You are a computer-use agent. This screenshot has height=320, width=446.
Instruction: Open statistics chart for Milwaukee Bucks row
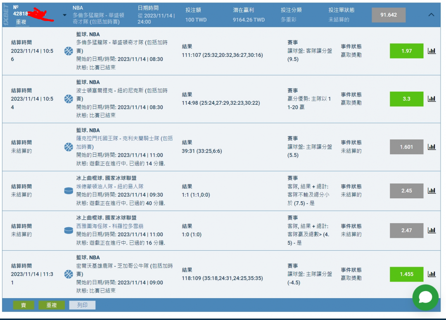(432, 274)
